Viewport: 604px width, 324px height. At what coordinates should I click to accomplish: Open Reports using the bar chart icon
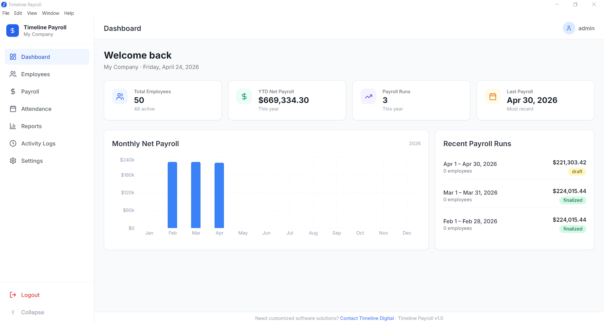[x=13, y=126]
